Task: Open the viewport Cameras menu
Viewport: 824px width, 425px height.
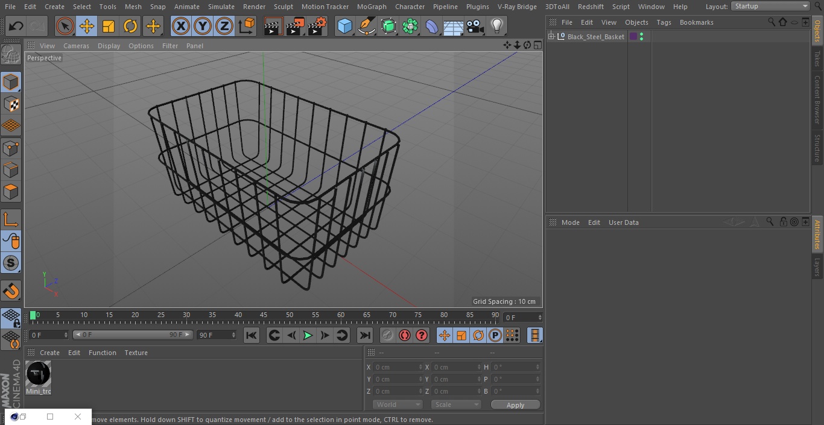Action: 77,46
